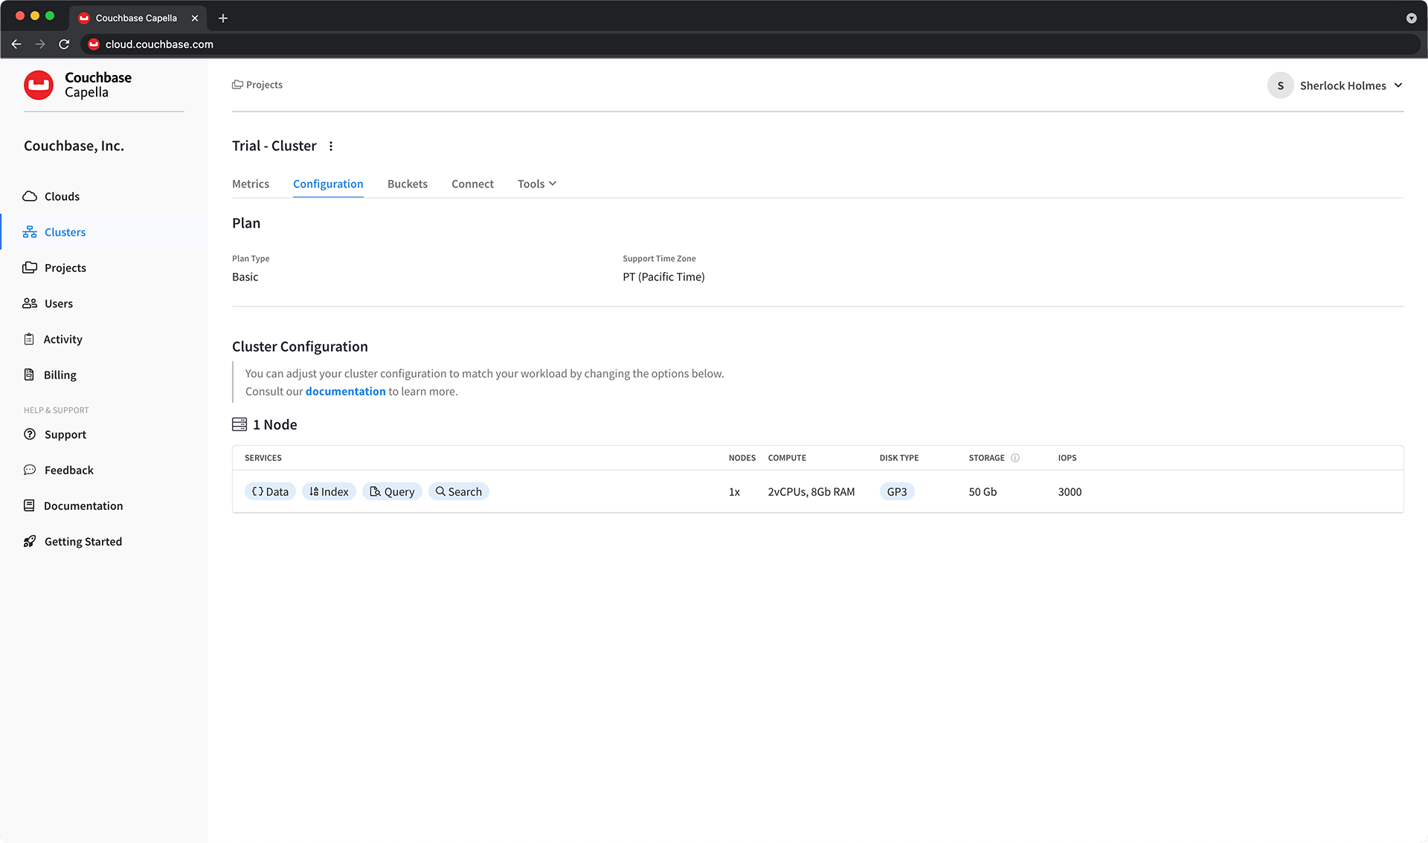Open Activity via the clipboard icon

click(x=29, y=339)
